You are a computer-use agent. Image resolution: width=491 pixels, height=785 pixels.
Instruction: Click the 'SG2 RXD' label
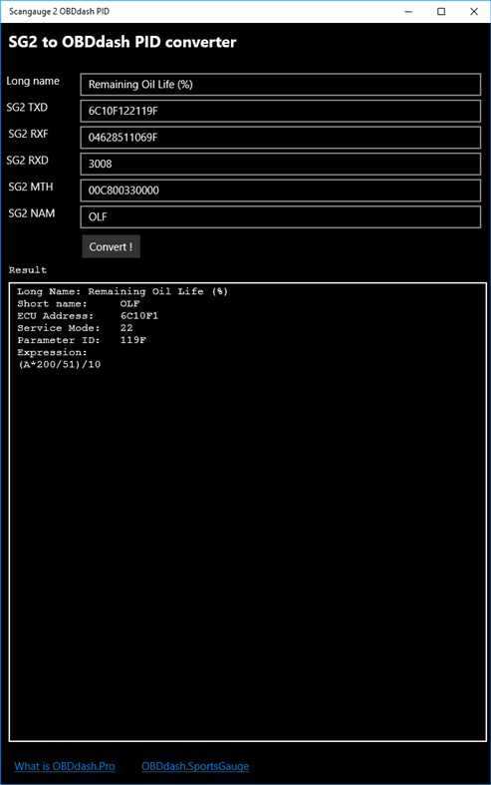tap(27, 161)
